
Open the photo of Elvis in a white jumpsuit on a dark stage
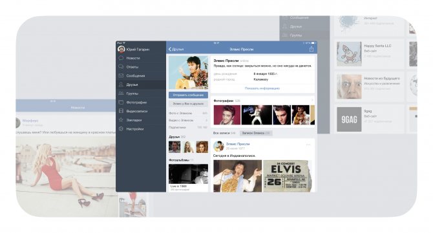point(257,115)
